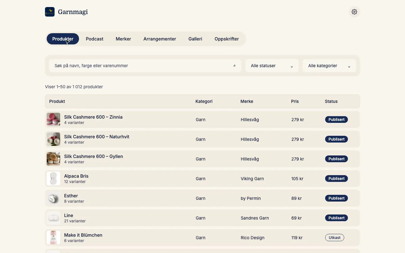Open product Silk Cashmere 600 – Gyllen
Image resolution: width=405 pixels, height=253 pixels.
(94, 156)
